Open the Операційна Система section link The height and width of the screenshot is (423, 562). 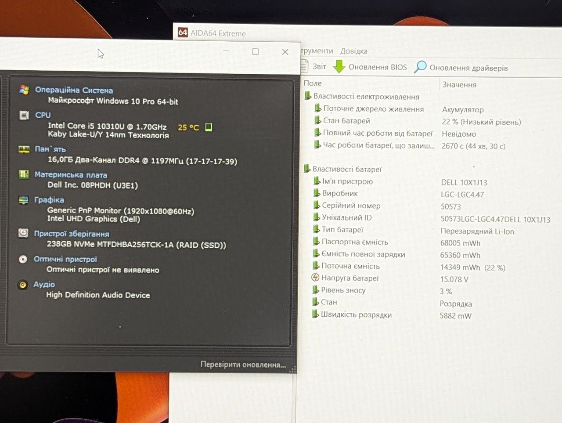pyautogui.click(x=74, y=90)
